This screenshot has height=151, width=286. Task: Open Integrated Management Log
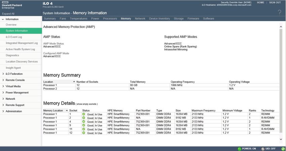pos(22,43)
